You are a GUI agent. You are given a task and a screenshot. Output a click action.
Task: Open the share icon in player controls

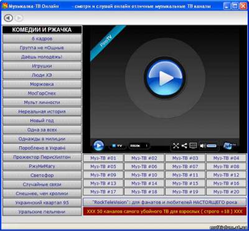184,146
